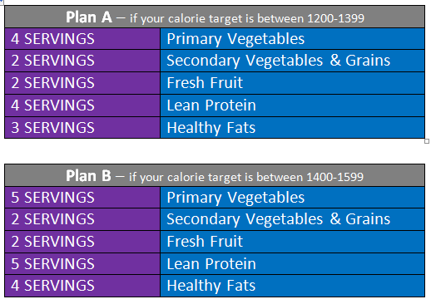431x304 pixels.
Task: Click Plan B Primary Vegetables cell
Action: [292, 198]
